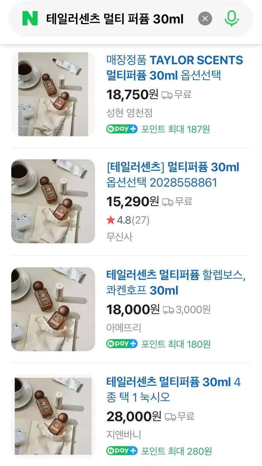Open 테일러센츠 멀티퍼퓸 30ml 4종 택1 listing

click(x=173, y=389)
